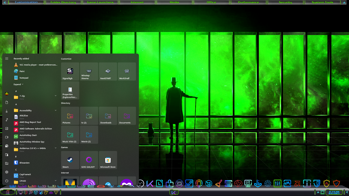Open the Downloads directory tile
349x196 pixels.
108,116
